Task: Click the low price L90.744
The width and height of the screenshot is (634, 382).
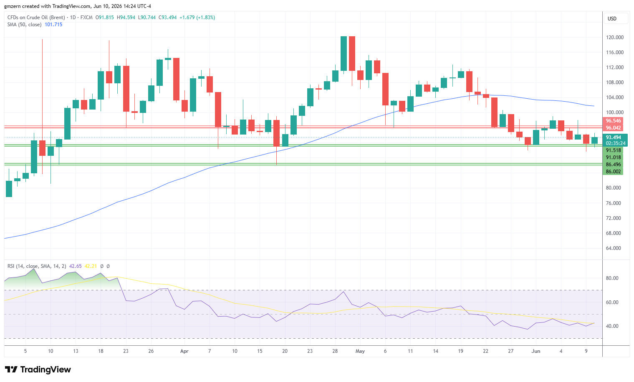Action: 147,17
